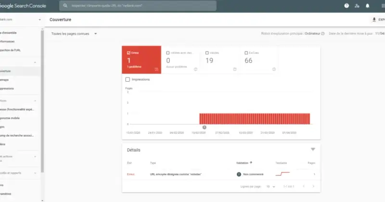Enable the Impressions checkbox
The height and width of the screenshot is (202, 385).
[128, 79]
